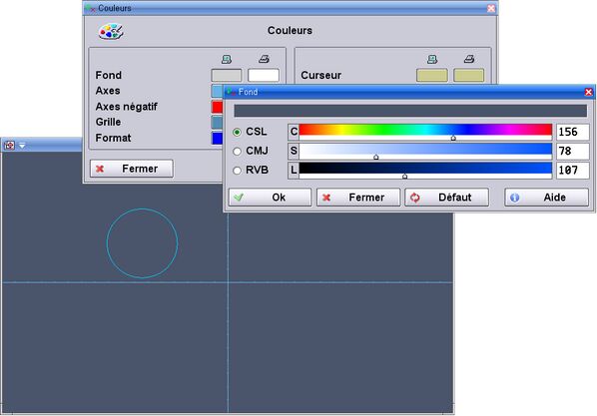Open the dropdown arrow in the drawing window header

tap(22, 146)
